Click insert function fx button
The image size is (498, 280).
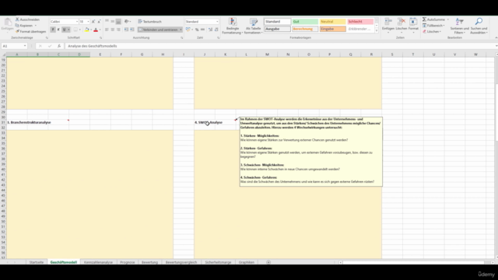(x=59, y=46)
